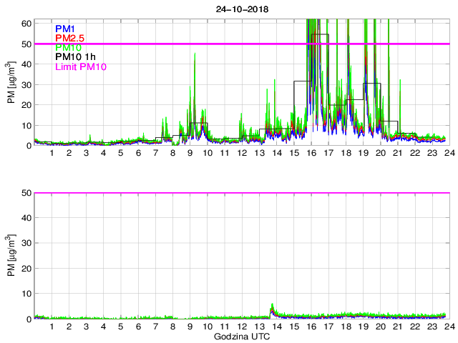The width and height of the screenshot is (458, 343).
Task: Select the red PM2.5 legend label
Action: coord(69,38)
